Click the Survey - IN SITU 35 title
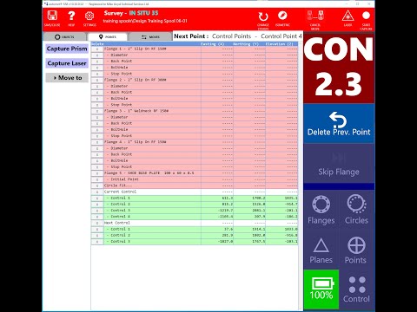Image resolution: width=417 pixels, height=312 pixels. click(x=131, y=13)
